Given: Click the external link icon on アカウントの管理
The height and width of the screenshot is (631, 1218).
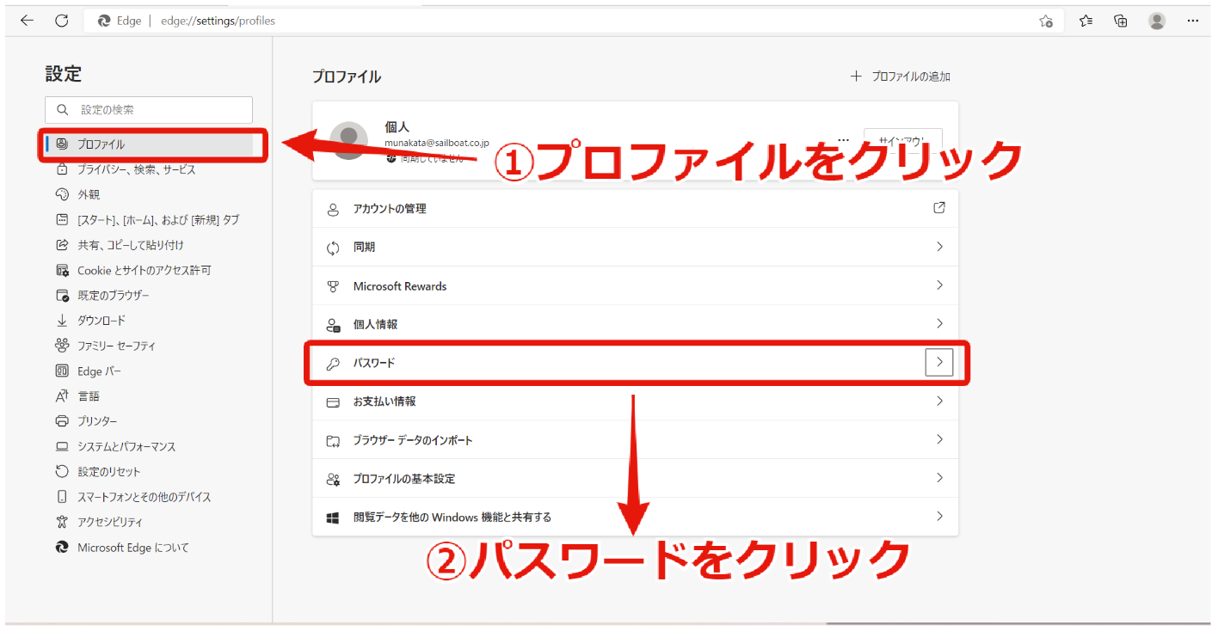Looking at the screenshot, I should (x=938, y=208).
